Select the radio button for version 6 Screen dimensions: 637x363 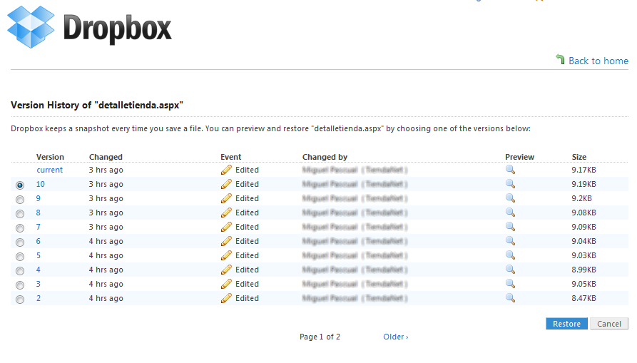[x=20, y=242]
